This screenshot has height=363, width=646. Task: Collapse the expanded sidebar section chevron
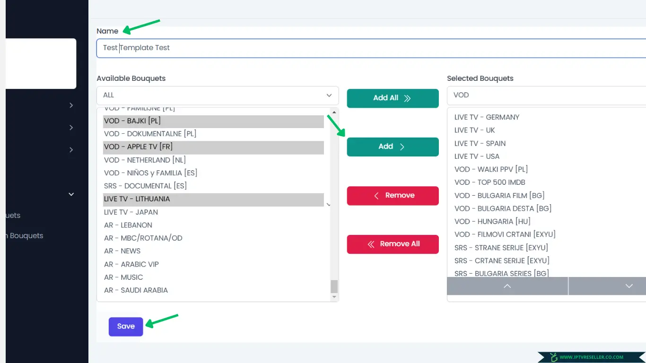(x=71, y=194)
